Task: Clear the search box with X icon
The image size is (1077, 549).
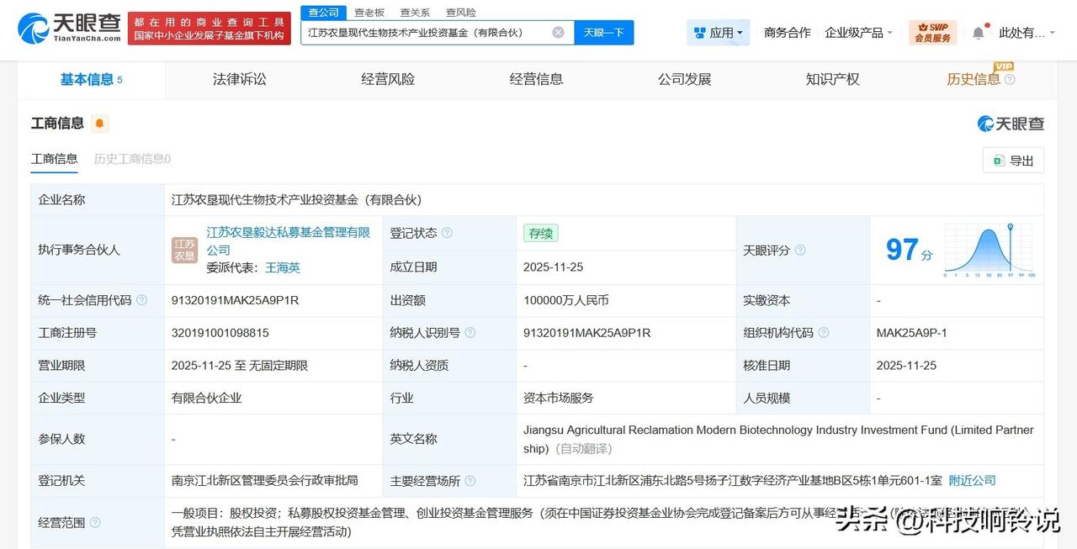Action: (x=558, y=33)
